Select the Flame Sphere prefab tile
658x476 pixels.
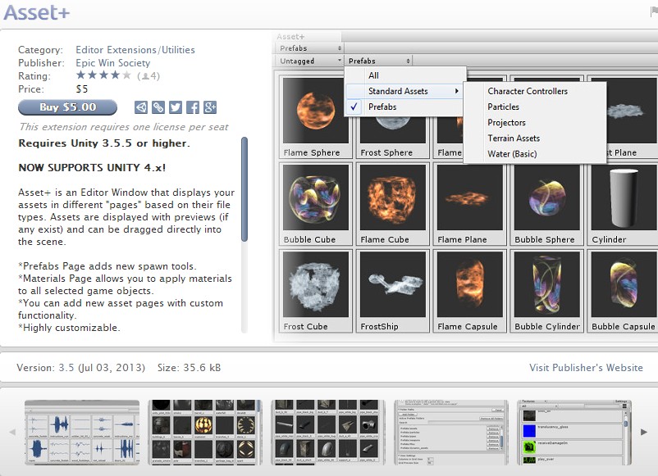point(316,117)
